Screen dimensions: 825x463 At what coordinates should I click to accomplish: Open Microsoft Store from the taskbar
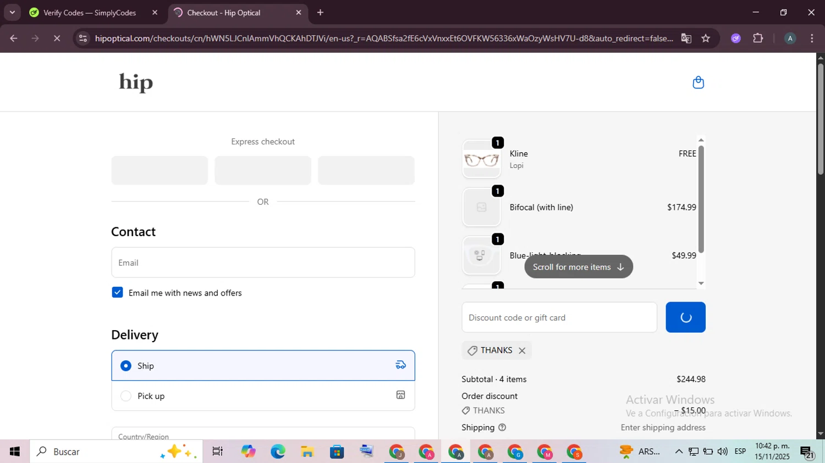point(337,451)
